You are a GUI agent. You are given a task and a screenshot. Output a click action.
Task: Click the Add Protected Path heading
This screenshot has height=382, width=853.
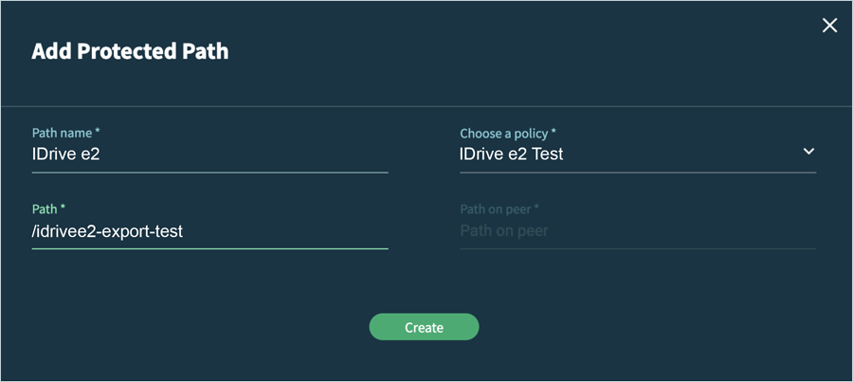tap(130, 51)
